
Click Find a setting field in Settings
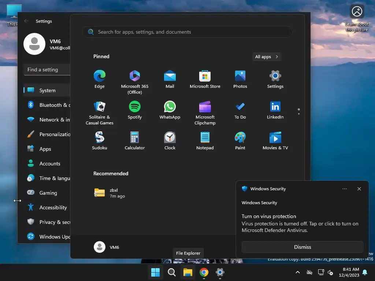[x=47, y=70]
